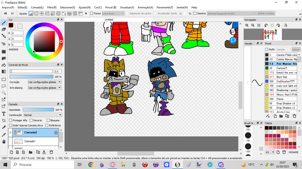Viewport: 302px width, 169px height.
Task: Flip canvas view in Navigator
Action: [286, 25]
